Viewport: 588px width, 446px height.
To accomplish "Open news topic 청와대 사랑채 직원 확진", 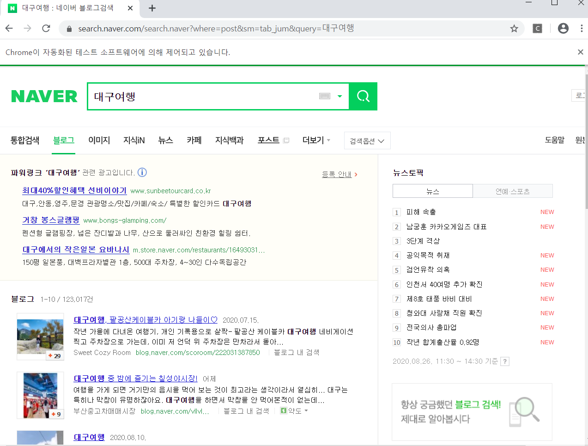I will pyautogui.click(x=444, y=313).
